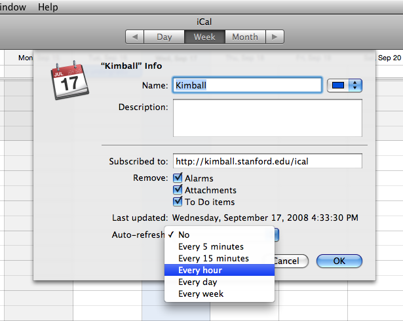Image resolution: width=403 pixels, height=321 pixels.
Task: Go to next week with right arrow
Action: click(275, 37)
